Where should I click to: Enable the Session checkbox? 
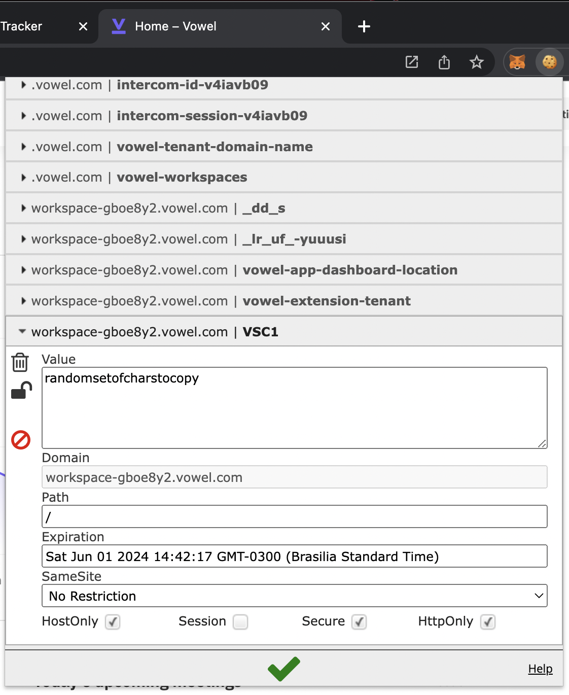tap(240, 621)
